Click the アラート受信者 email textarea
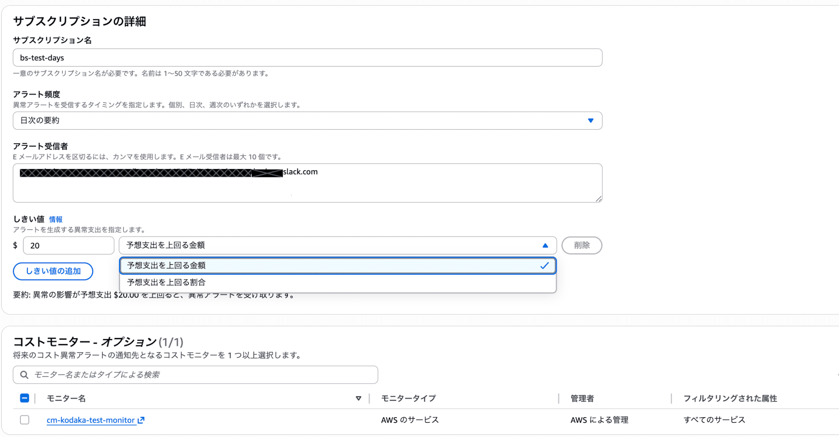839x441 pixels. pyautogui.click(x=307, y=183)
